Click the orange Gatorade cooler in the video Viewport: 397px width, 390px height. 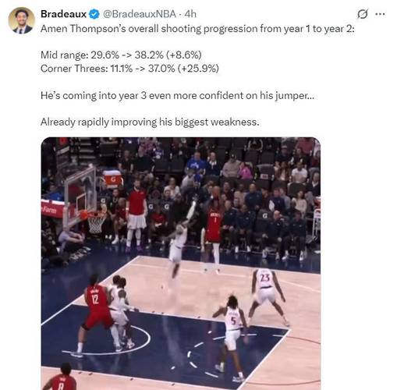coord(112,179)
